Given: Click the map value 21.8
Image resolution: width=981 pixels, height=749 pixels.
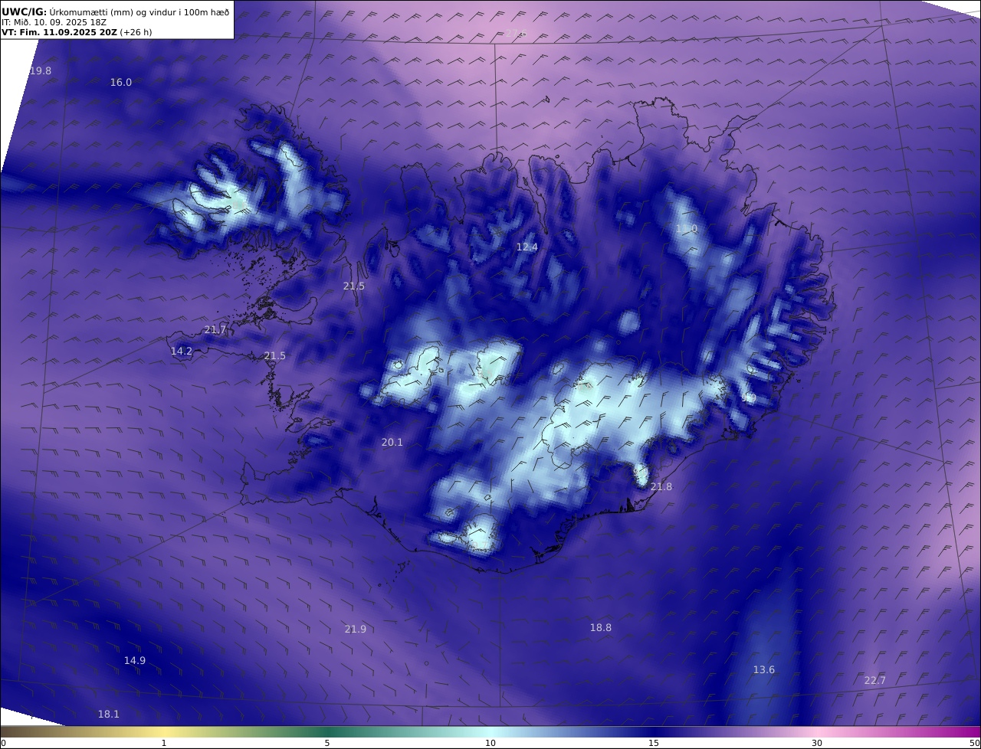Looking at the screenshot, I should coord(661,487).
